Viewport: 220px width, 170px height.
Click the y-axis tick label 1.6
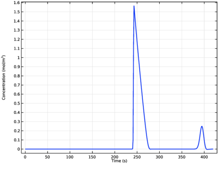(17, 3)
